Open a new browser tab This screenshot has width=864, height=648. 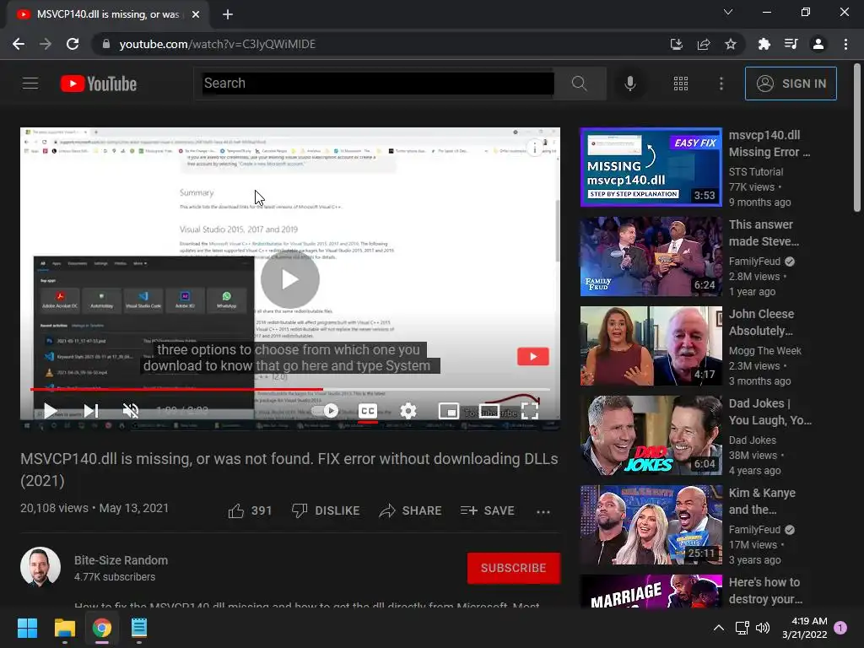click(x=228, y=14)
